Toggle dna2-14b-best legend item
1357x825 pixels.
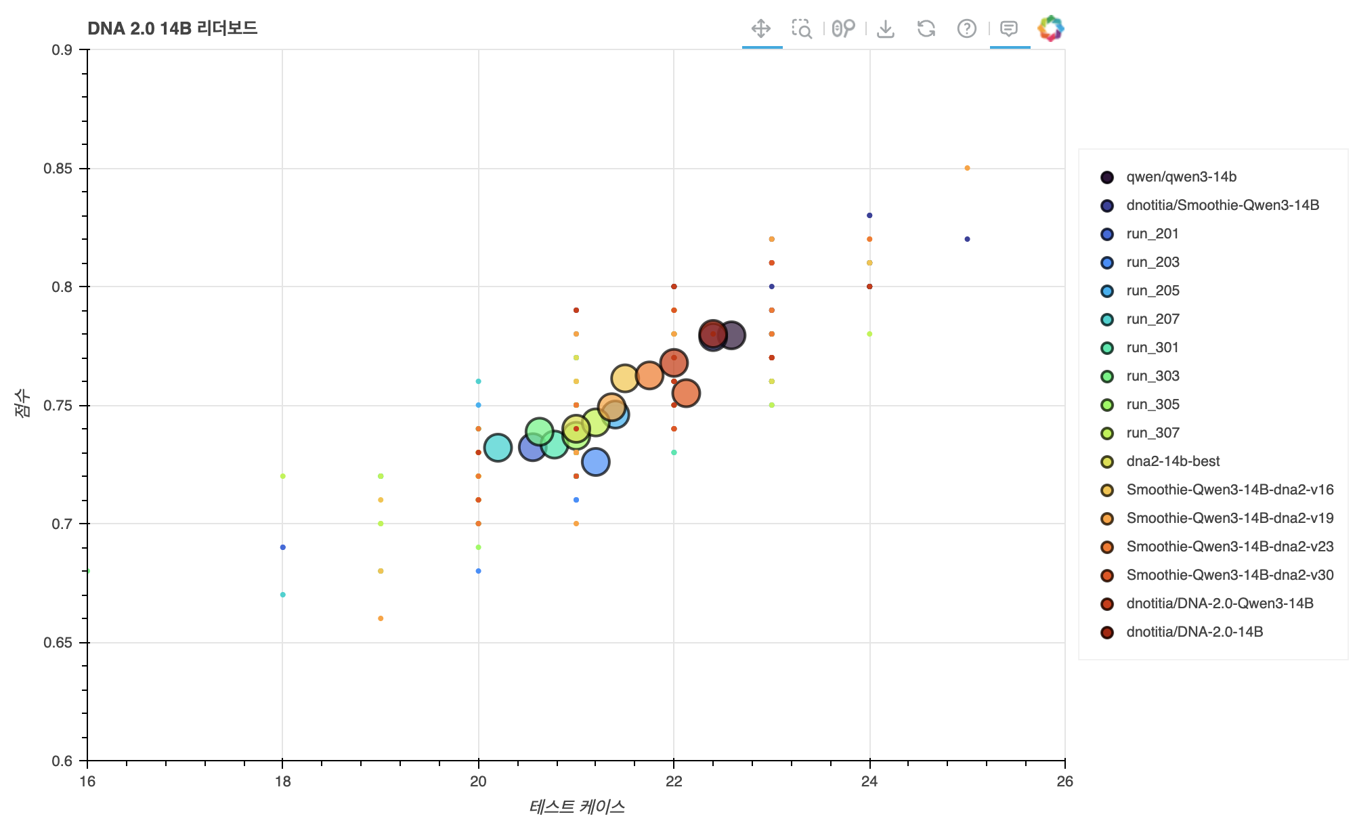(1172, 461)
